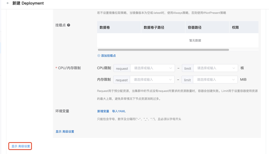Click the 内存限制 label

pyautogui.click(x=104, y=79)
